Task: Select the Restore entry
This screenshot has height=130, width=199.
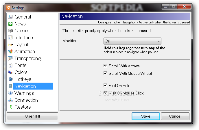Action: pyautogui.click(x=23, y=107)
